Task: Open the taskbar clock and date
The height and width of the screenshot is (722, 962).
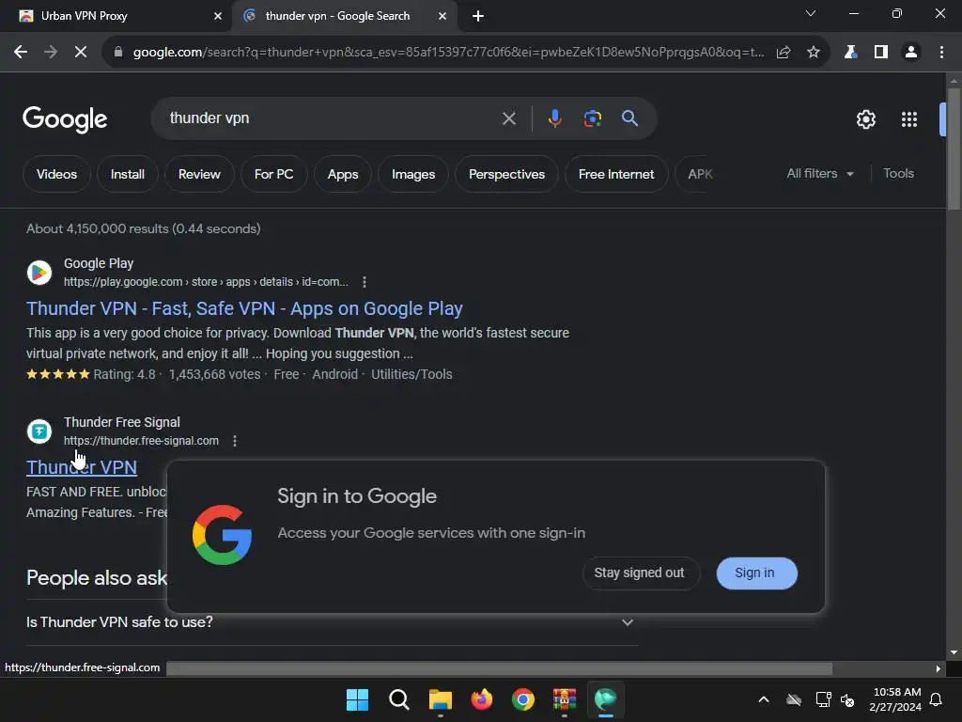Action: click(x=895, y=699)
